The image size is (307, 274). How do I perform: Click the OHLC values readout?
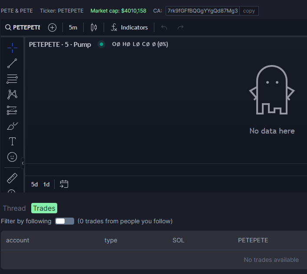(140, 44)
